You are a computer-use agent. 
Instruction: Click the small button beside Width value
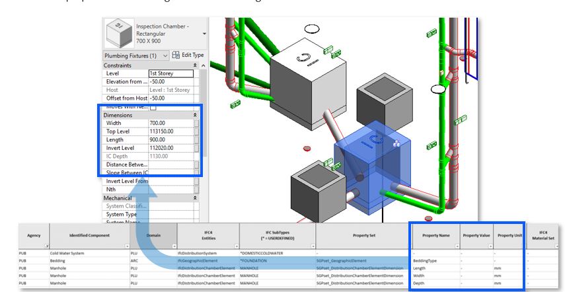coord(196,123)
